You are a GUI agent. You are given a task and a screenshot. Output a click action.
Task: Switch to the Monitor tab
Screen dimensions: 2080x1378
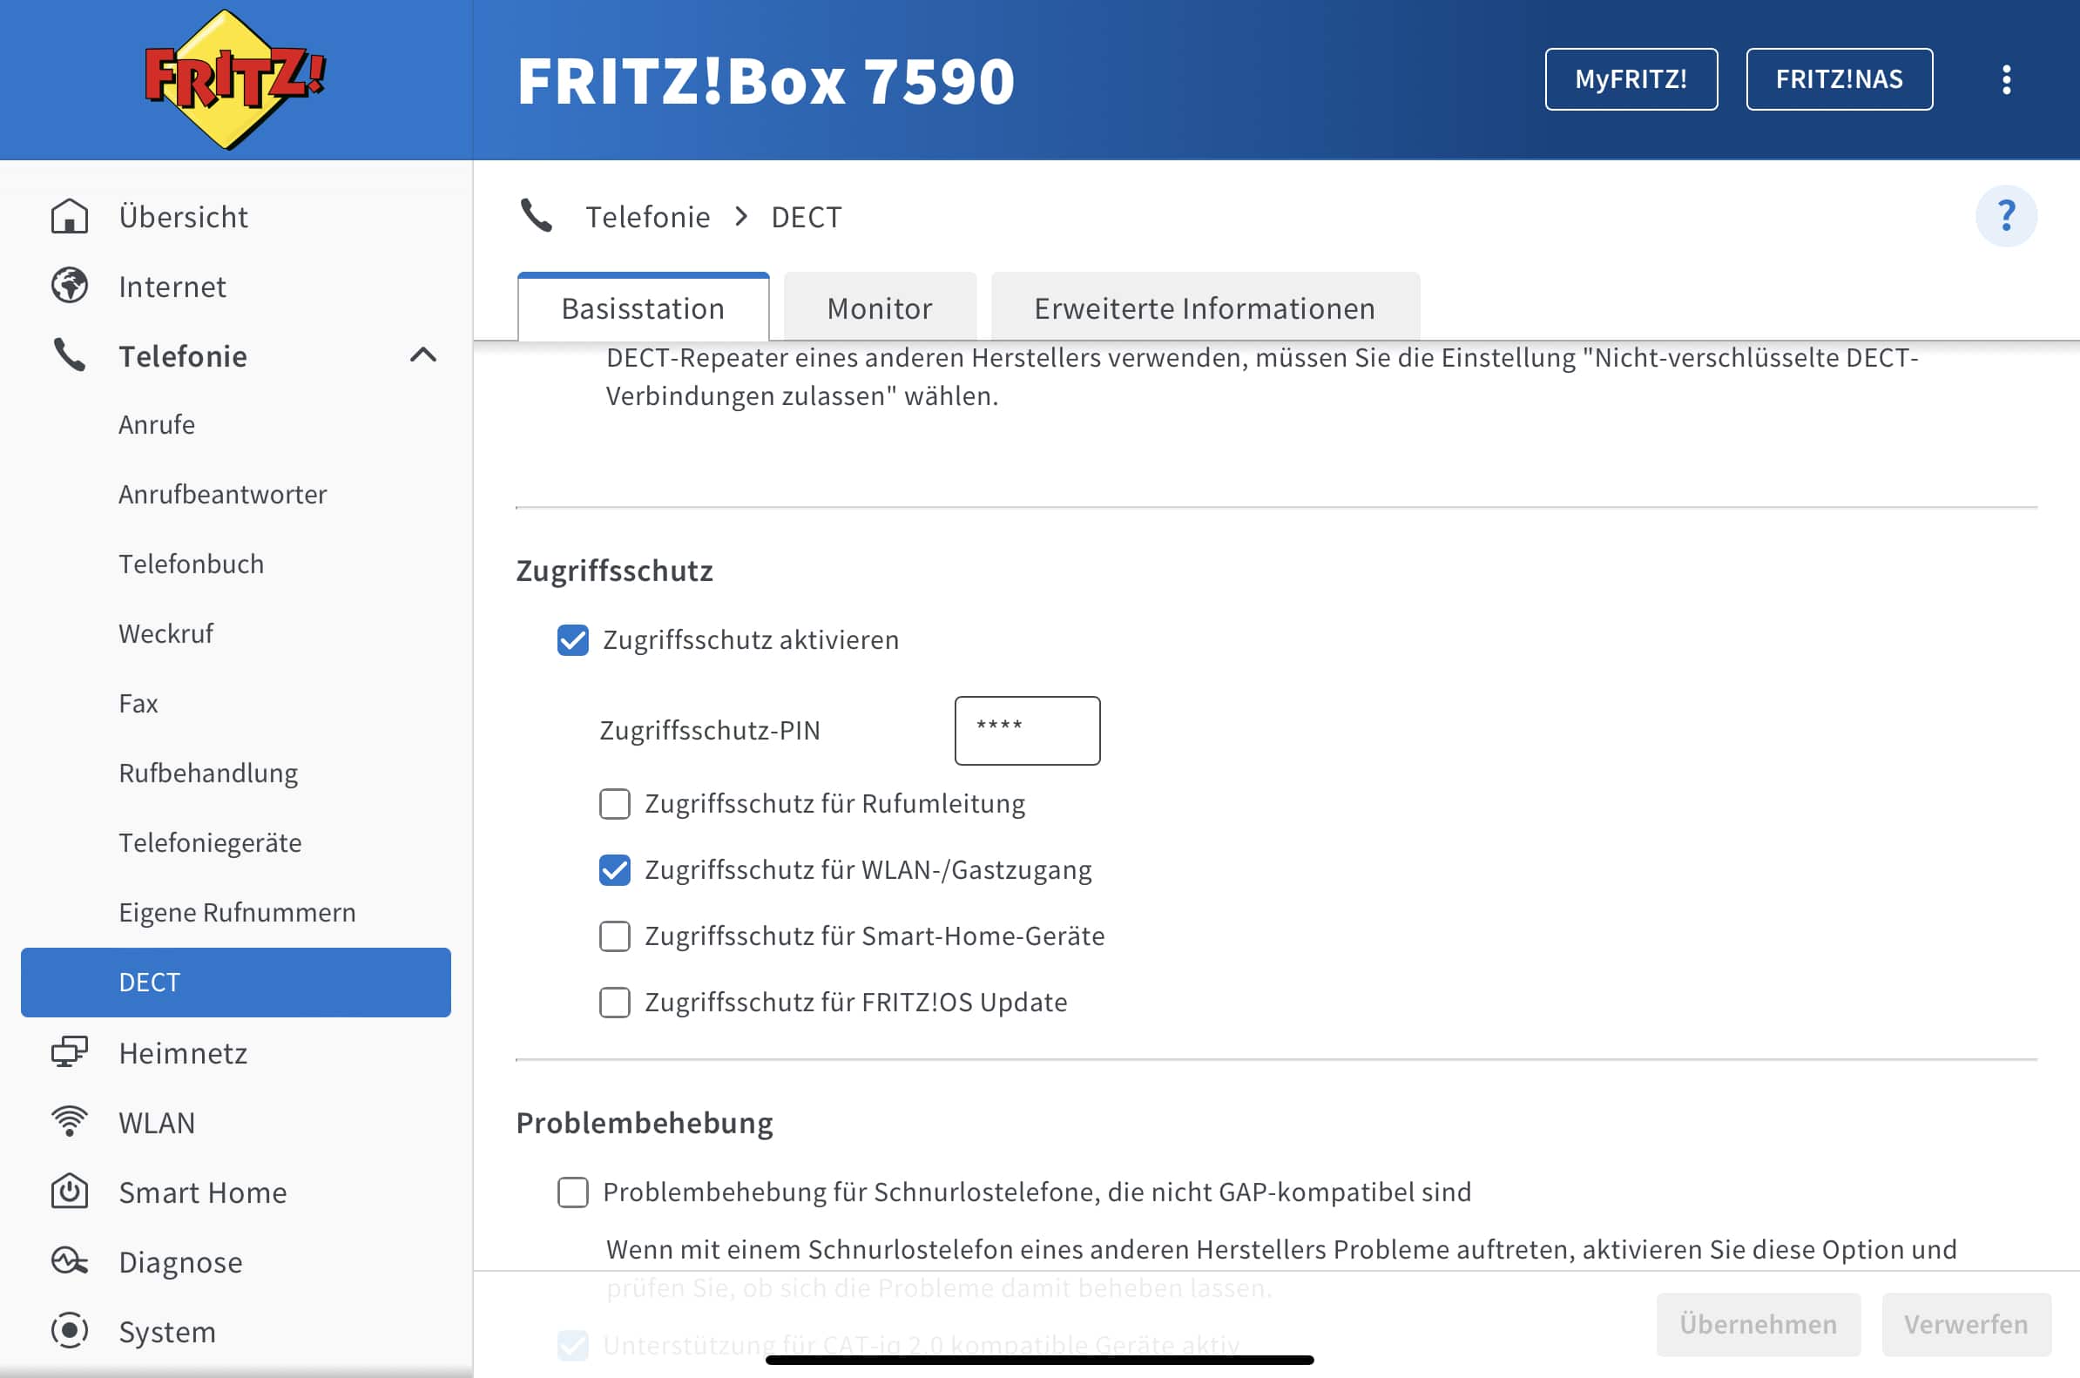coord(880,307)
